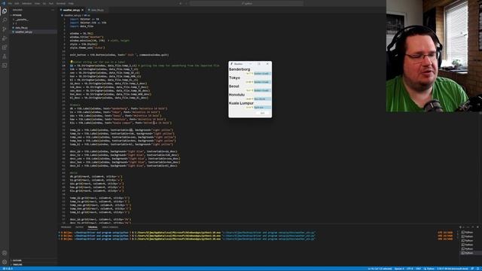Click the UTF-8 encoding status entry
Screen dimensions: 482x271
click(410, 269)
